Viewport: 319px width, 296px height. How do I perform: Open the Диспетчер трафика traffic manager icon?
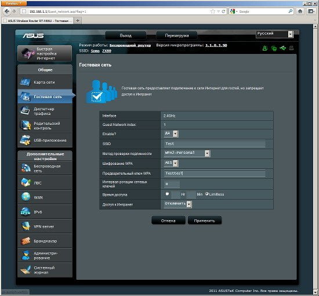(x=25, y=111)
